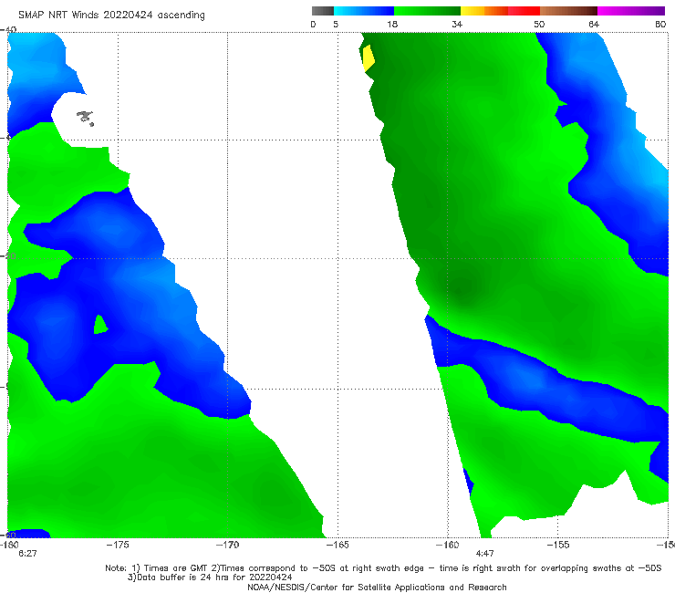675x593 pixels.
Task: Click the color bar label 18
Action: pos(392,24)
